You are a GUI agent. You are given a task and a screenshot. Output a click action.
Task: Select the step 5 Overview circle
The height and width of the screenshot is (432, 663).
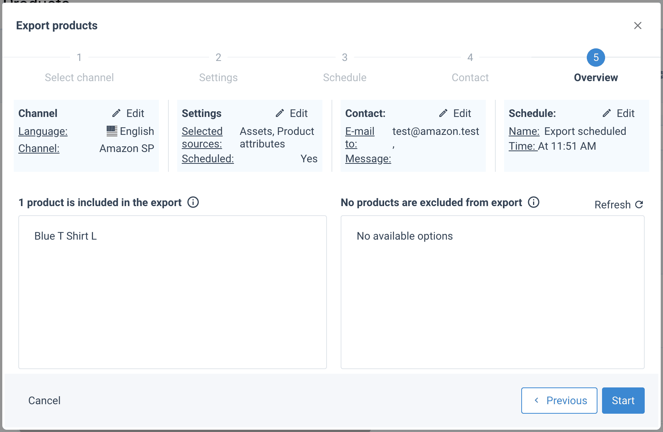[x=596, y=58]
